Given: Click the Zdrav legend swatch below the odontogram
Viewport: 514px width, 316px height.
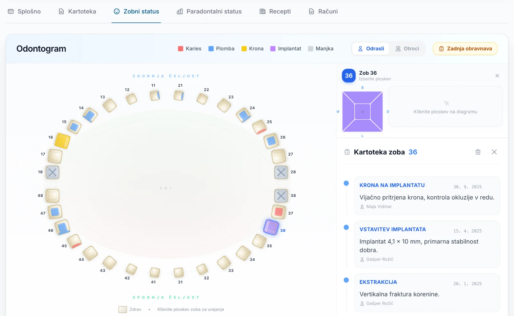Looking at the screenshot, I should 123,310.
